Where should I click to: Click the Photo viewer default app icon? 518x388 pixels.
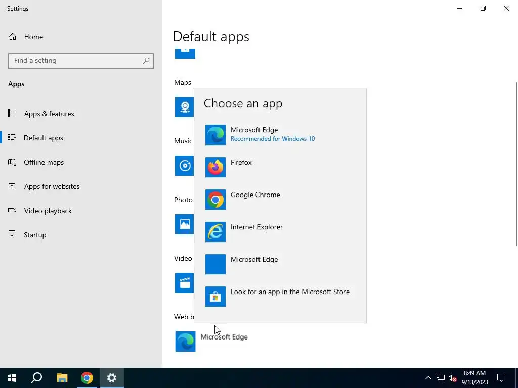pyautogui.click(x=184, y=224)
